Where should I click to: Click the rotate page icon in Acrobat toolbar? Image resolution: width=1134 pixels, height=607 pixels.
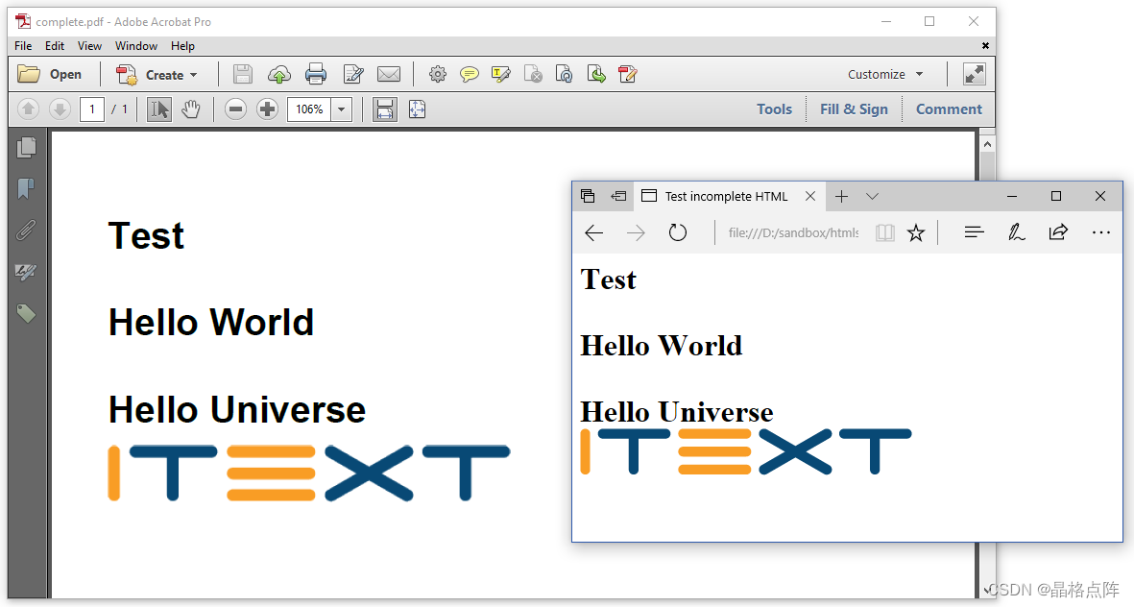pos(564,74)
